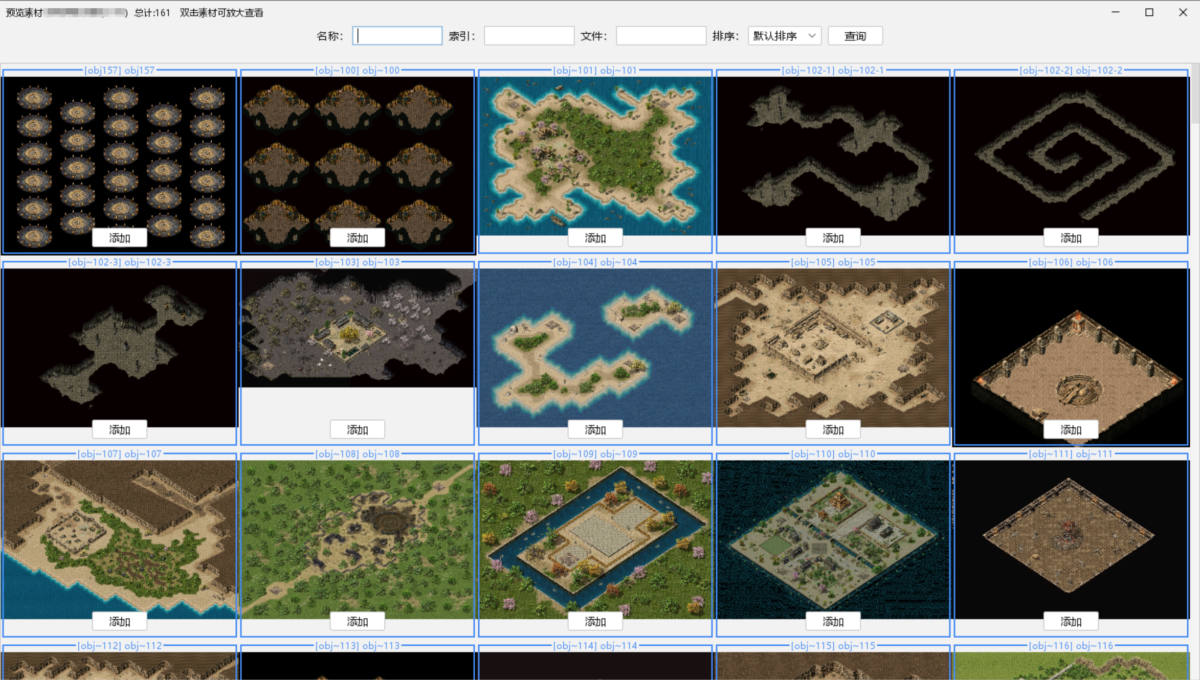Image resolution: width=1200 pixels, height=680 pixels.
Task: Add obj~107 via its 添加 button
Action: pyautogui.click(x=119, y=621)
